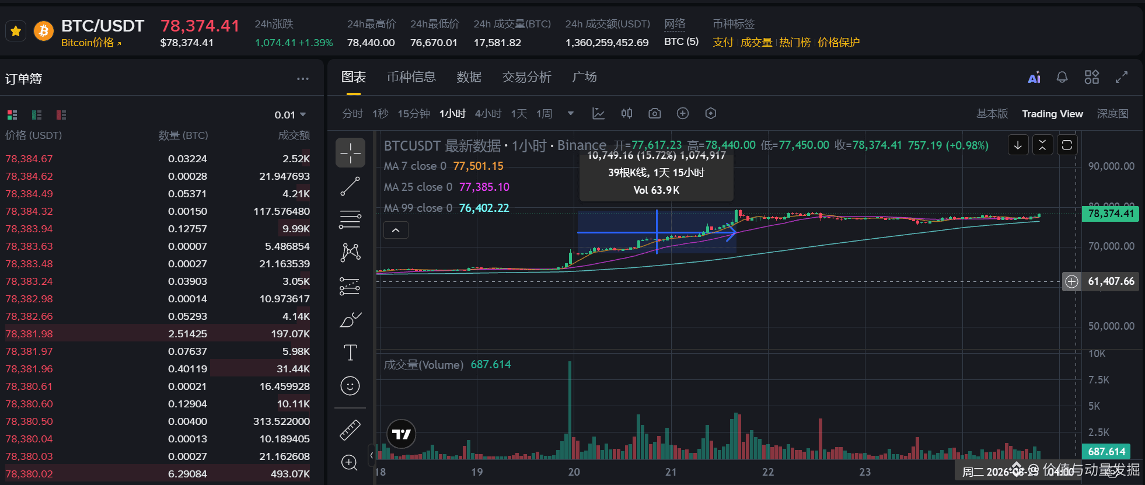The height and width of the screenshot is (485, 1145).
Task: Show bids-only order book view
Action: click(x=37, y=115)
